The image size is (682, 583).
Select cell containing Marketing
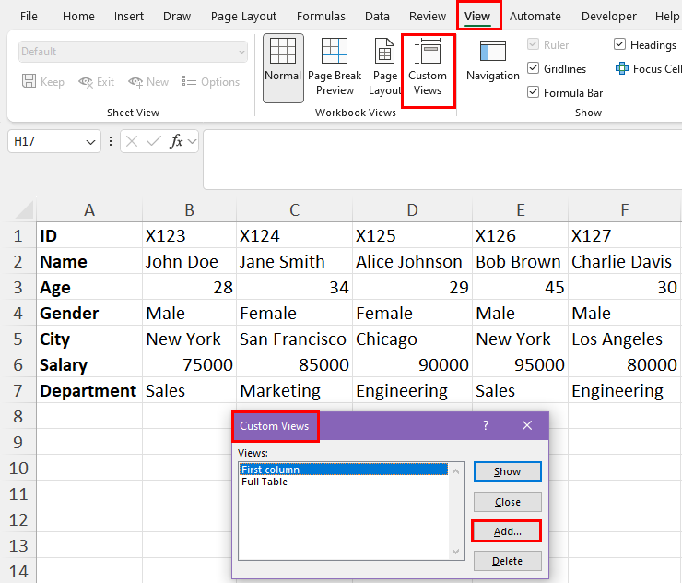click(x=295, y=390)
